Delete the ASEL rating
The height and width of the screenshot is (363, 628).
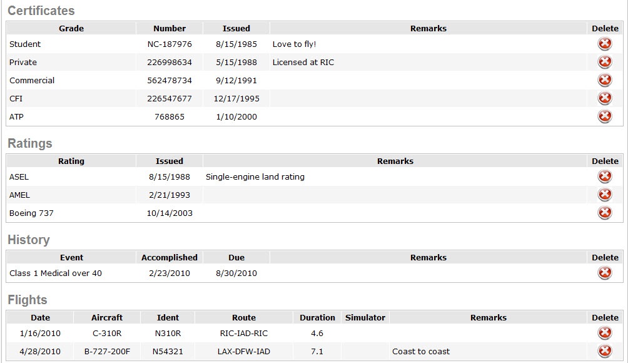tap(605, 176)
